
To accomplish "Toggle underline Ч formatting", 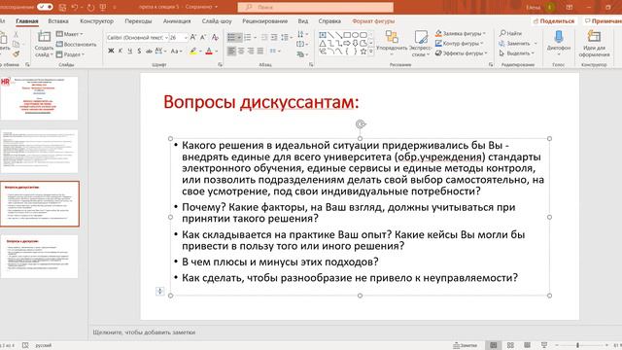I will (x=129, y=51).
